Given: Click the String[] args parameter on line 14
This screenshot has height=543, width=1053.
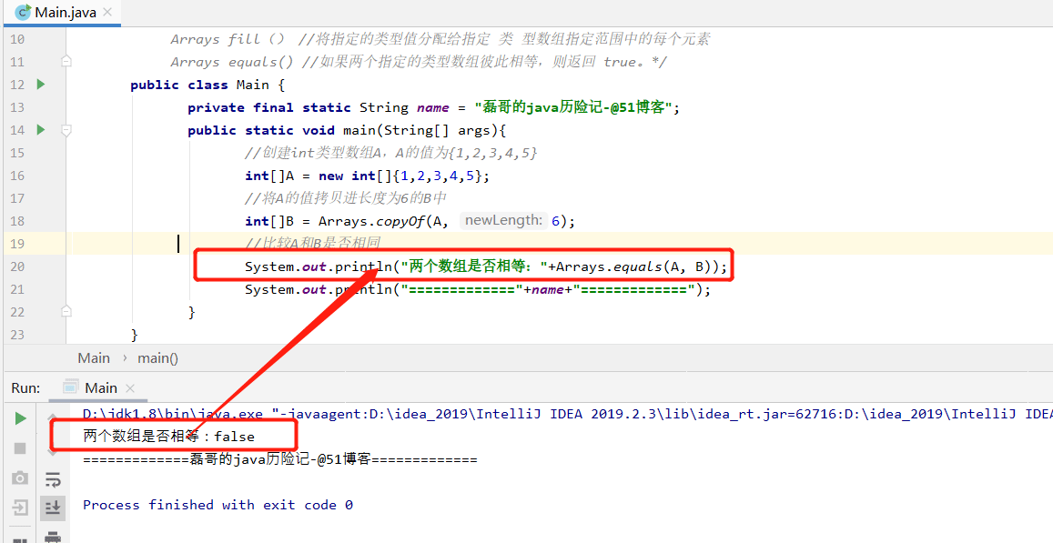Looking at the screenshot, I should click(x=440, y=130).
